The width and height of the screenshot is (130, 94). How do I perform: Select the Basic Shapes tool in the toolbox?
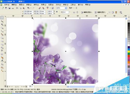point(2,48)
